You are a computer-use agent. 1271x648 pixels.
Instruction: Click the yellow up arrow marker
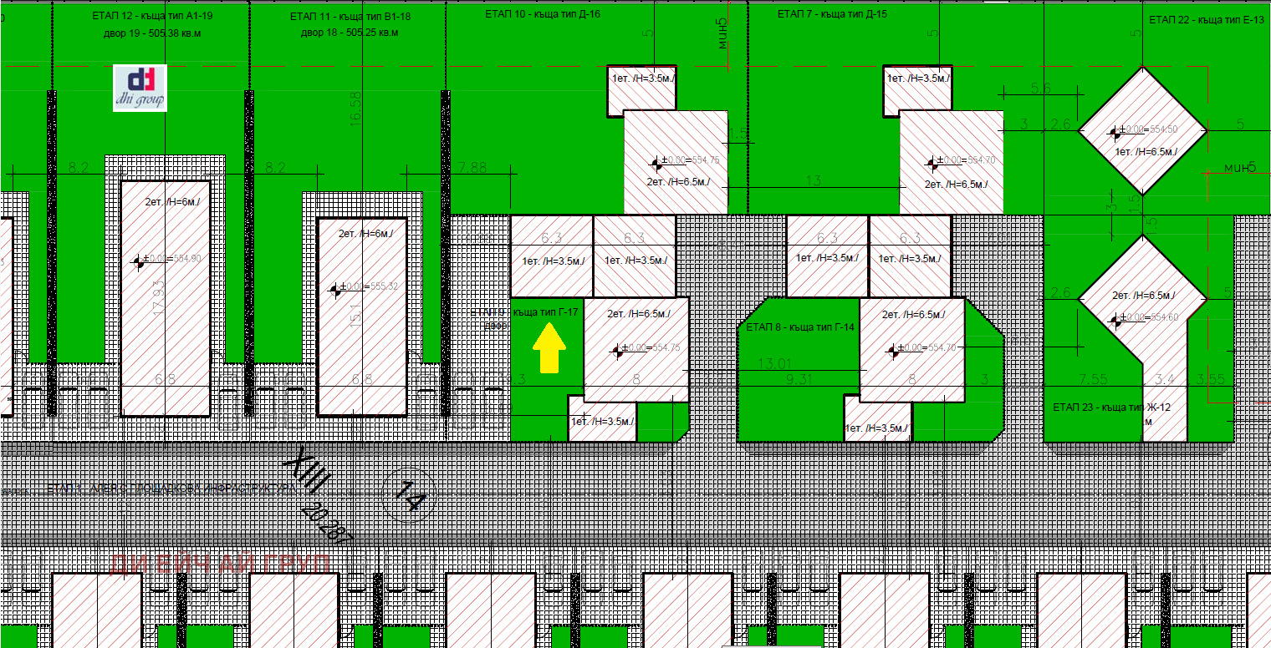549,348
